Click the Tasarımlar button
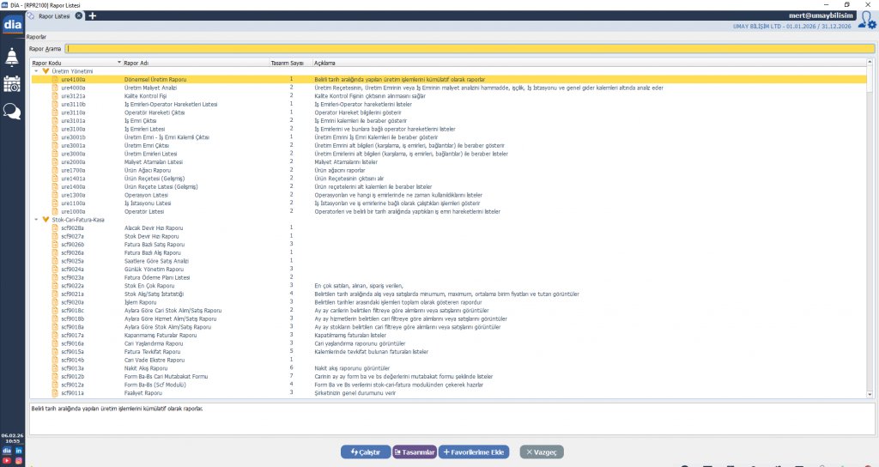Viewport: 879px width, 467px height. point(415,452)
